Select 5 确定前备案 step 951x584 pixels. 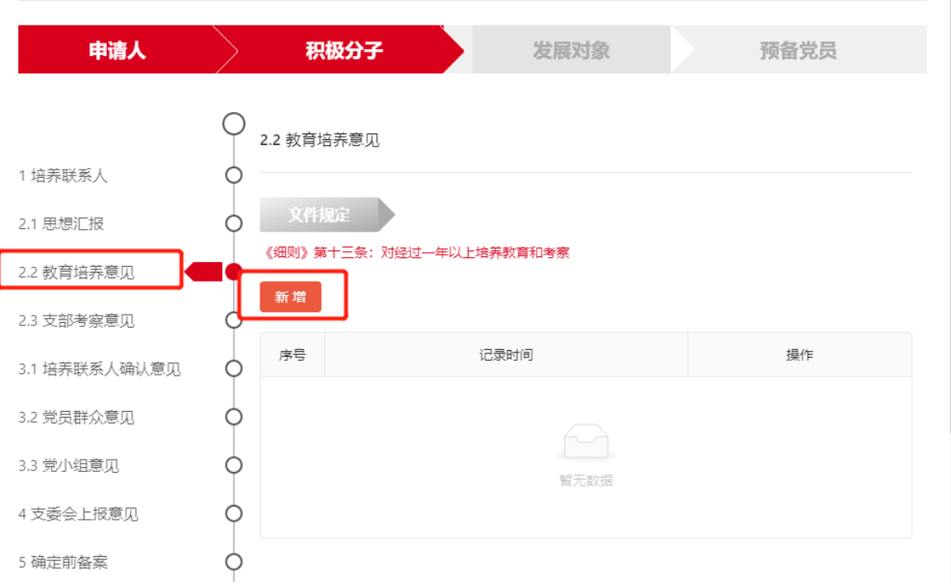[63, 563]
